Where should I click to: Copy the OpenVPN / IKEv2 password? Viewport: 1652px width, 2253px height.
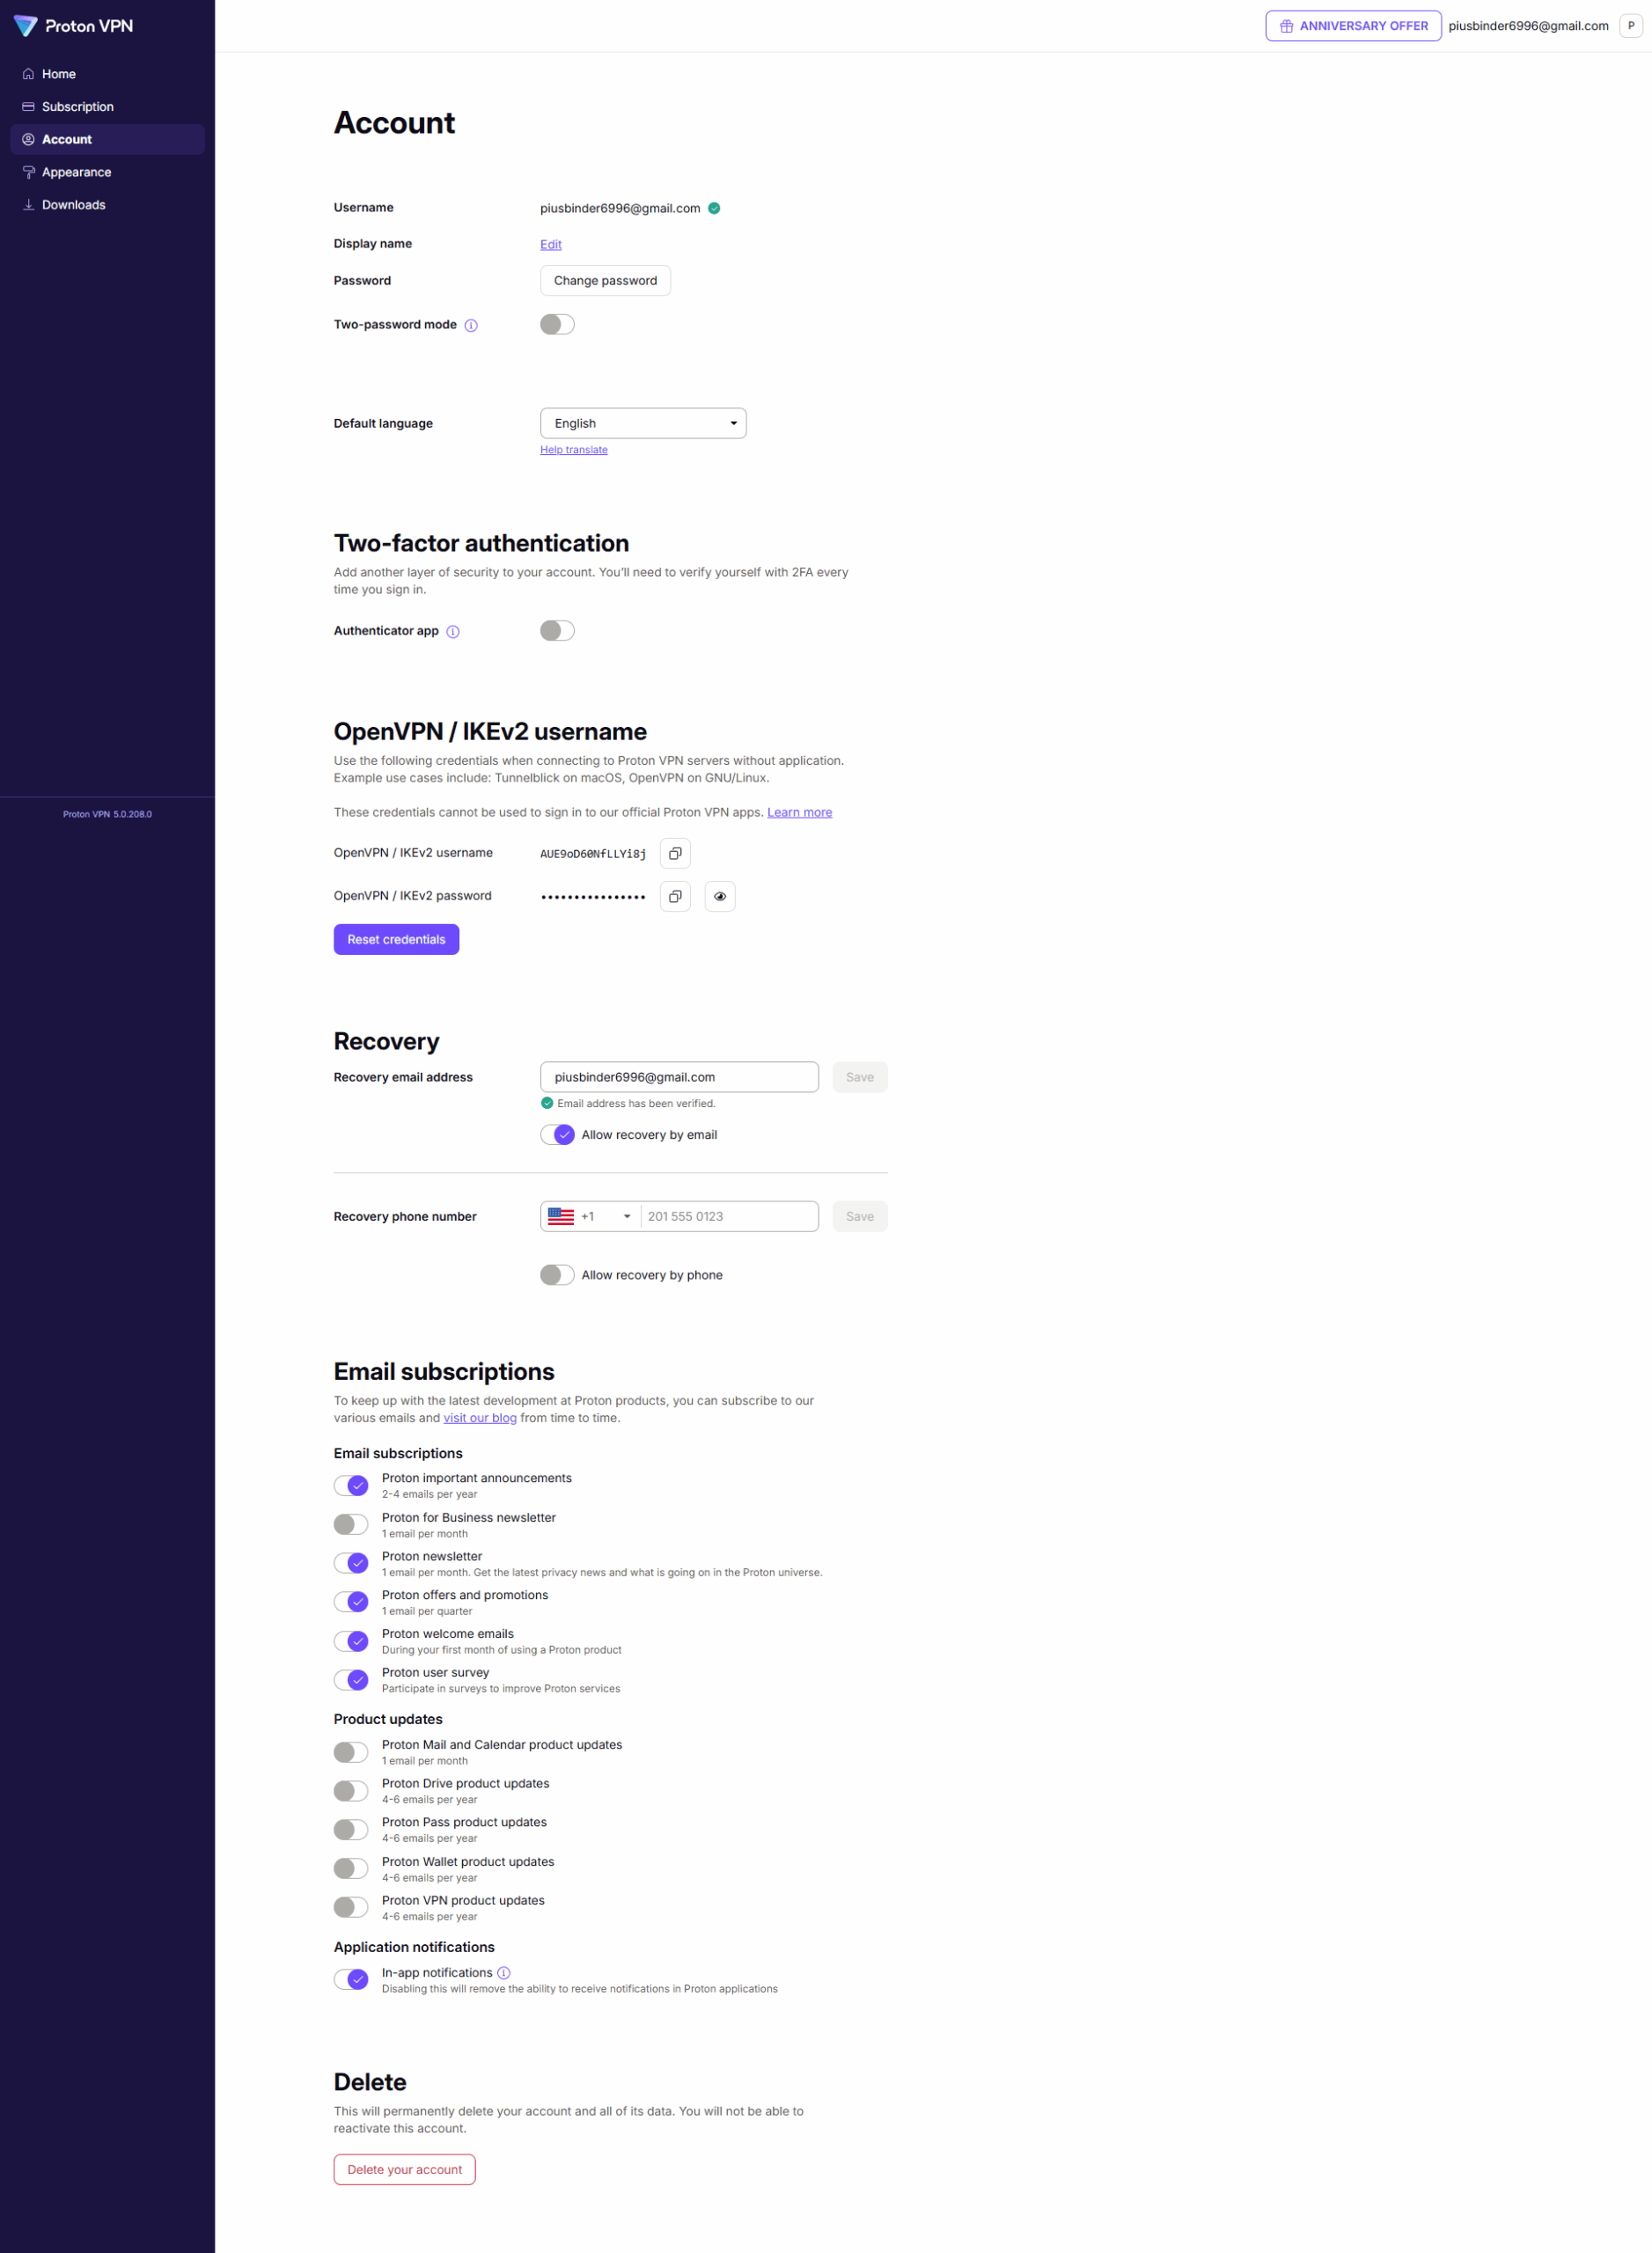click(675, 896)
